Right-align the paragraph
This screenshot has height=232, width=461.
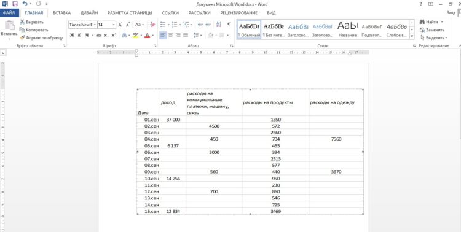click(x=178, y=35)
